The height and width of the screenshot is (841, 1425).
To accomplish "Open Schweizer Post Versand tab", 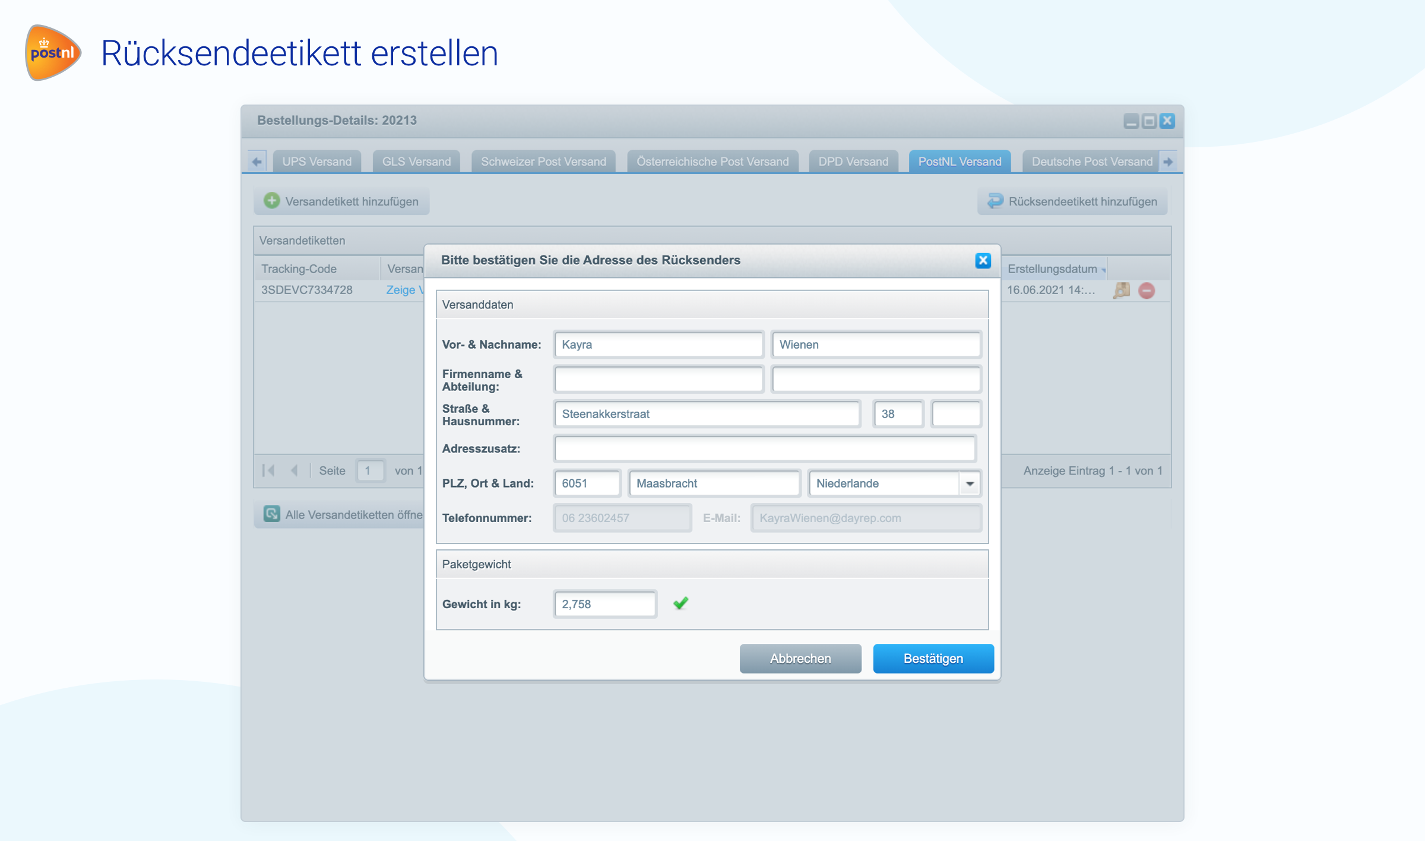I will click(543, 162).
